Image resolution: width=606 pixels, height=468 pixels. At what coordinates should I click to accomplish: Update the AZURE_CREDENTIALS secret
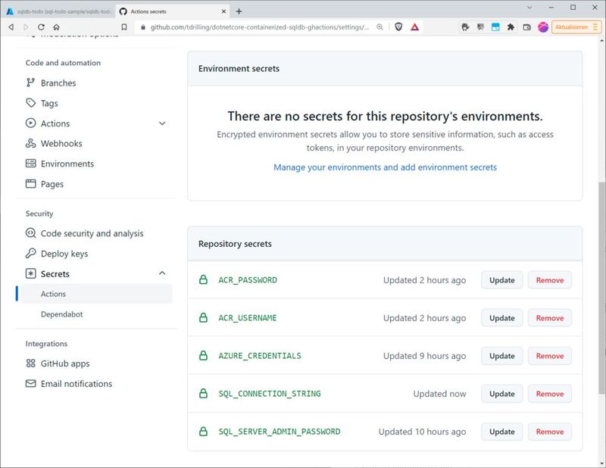tap(501, 356)
